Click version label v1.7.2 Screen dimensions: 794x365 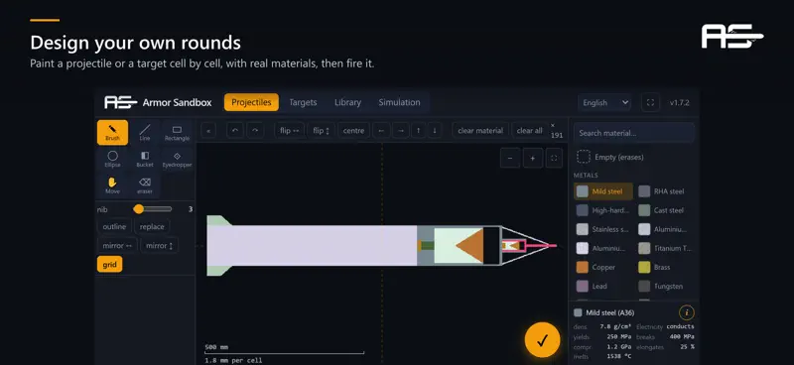coord(679,103)
